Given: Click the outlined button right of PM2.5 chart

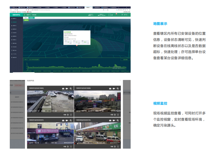Looking at the screenshot, I should [125, 60].
